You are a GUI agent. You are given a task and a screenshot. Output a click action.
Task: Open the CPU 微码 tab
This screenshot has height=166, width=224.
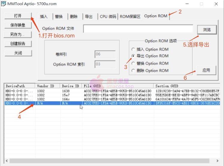tap(108, 16)
